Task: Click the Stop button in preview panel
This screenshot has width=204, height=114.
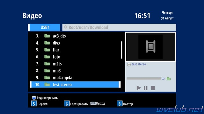Action: click(x=153, y=88)
